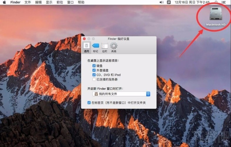This screenshot has width=231, height=147.
Task: Close the Finder 偏好设置 window
Action: 84,39
